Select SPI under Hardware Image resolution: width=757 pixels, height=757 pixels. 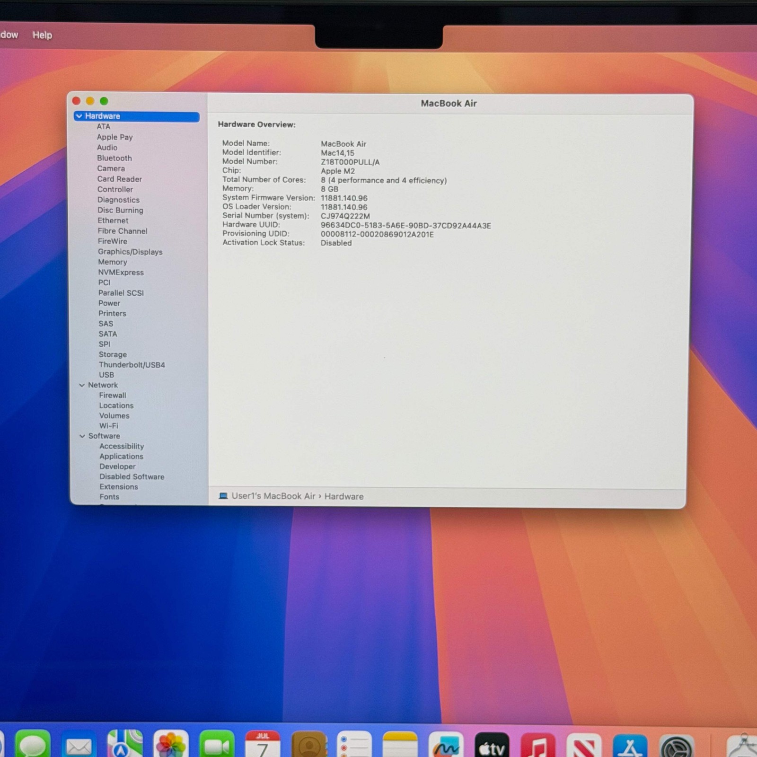coord(105,344)
